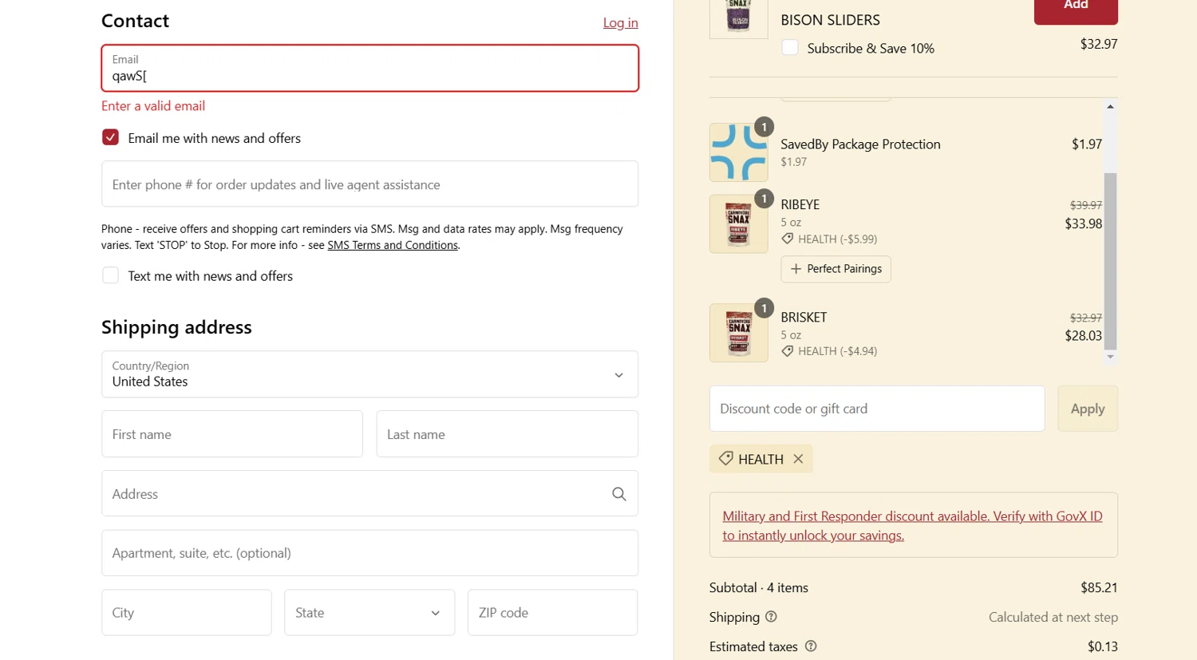Image resolution: width=1197 pixels, height=660 pixels.
Task: Click the ZIP code field
Action: [x=552, y=613]
